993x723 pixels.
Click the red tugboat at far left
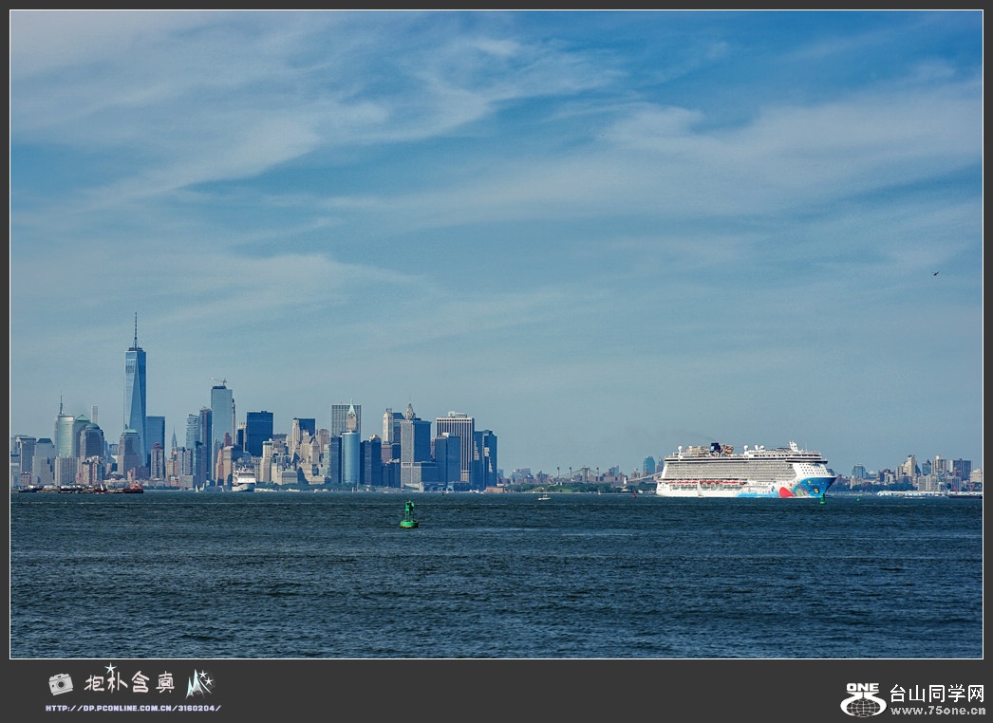pyautogui.click(x=131, y=489)
